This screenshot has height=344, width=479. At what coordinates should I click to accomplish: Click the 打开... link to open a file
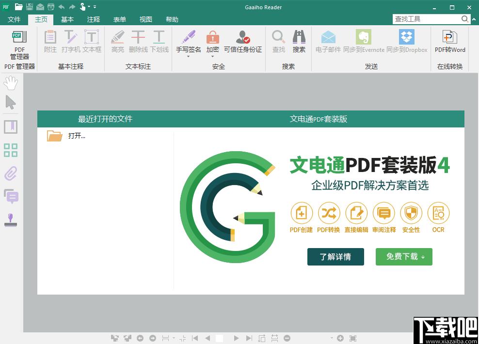point(77,136)
